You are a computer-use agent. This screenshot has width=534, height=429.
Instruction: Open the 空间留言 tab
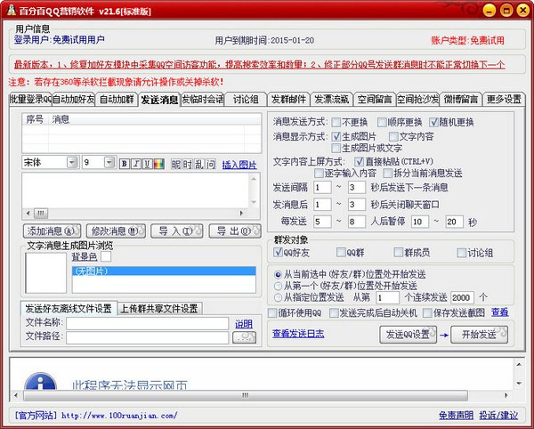tap(374, 100)
